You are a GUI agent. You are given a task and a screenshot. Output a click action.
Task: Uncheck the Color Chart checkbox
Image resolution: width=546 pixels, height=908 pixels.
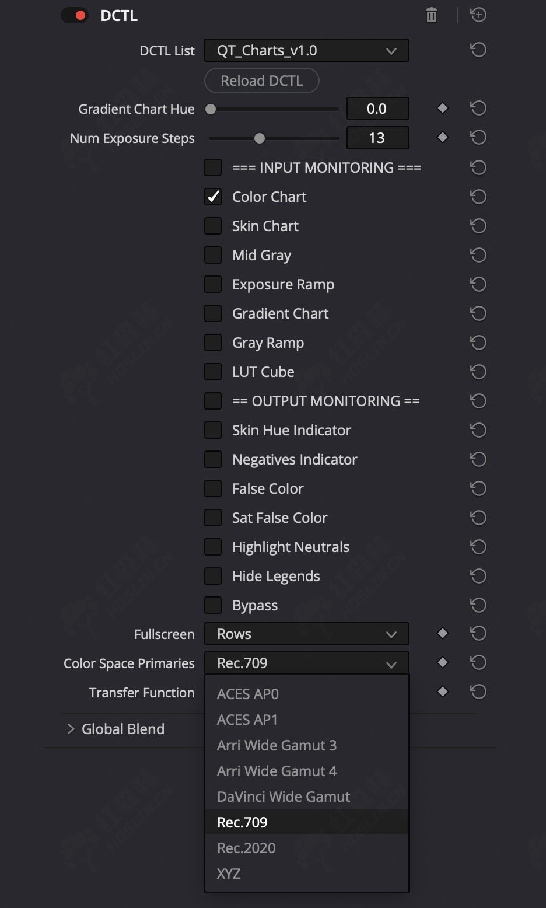[x=213, y=197]
